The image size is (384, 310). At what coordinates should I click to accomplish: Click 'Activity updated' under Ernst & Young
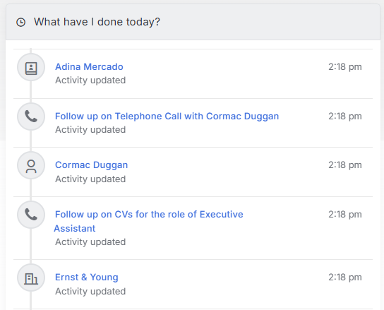[x=90, y=292]
